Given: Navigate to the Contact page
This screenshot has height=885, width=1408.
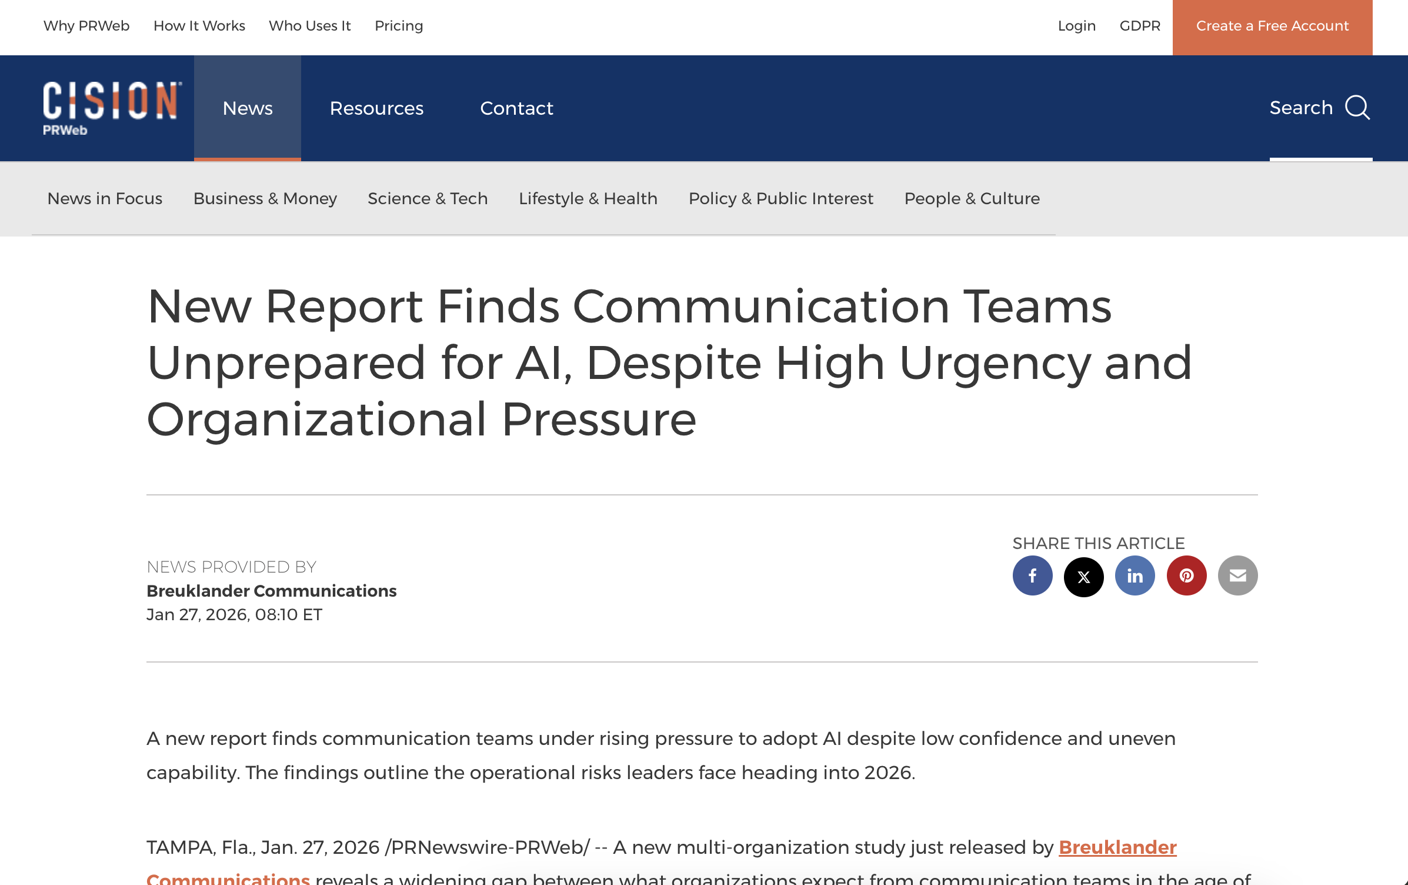Looking at the screenshot, I should point(516,108).
